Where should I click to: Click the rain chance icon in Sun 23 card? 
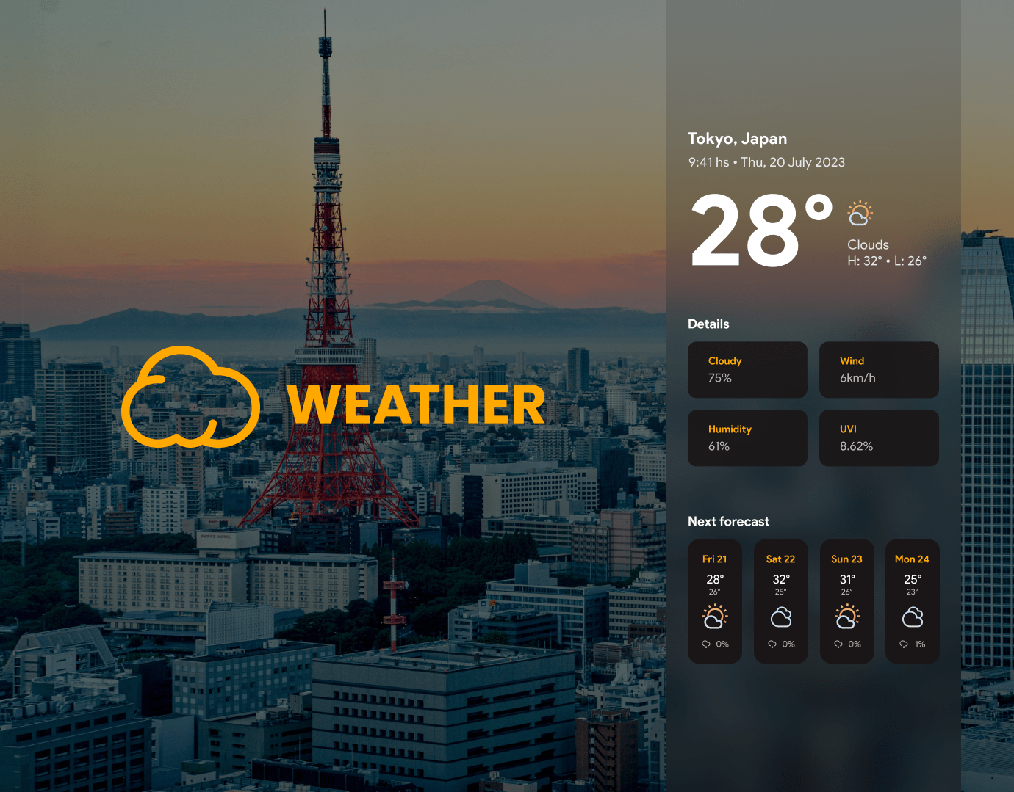(838, 644)
